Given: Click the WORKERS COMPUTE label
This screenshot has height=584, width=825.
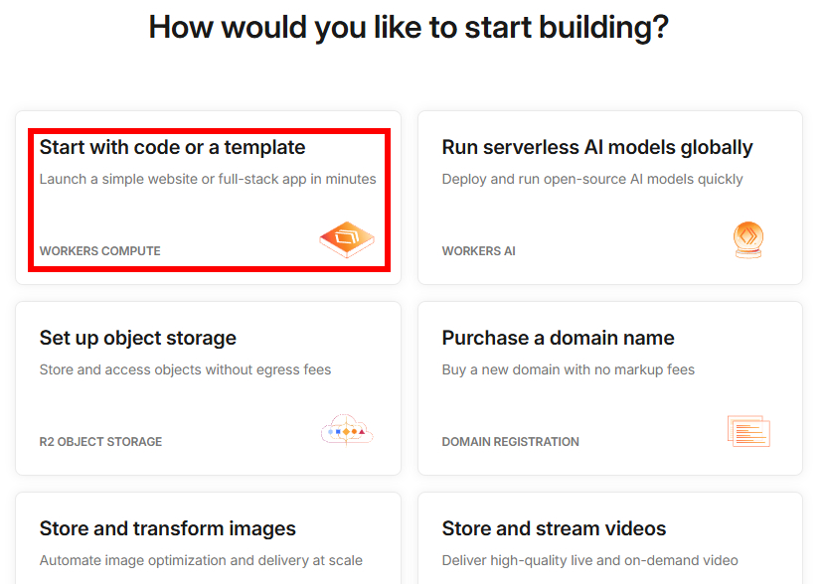Looking at the screenshot, I should click(x=99, y=251).
